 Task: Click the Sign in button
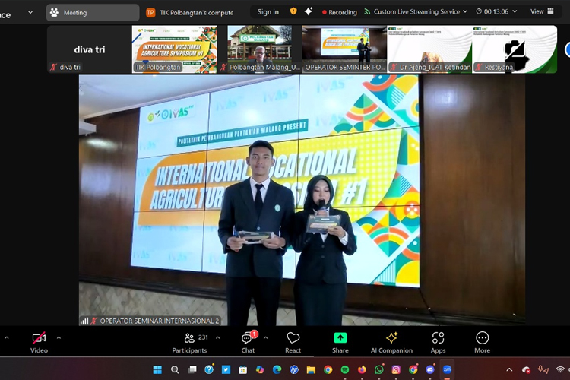[268, 12]
